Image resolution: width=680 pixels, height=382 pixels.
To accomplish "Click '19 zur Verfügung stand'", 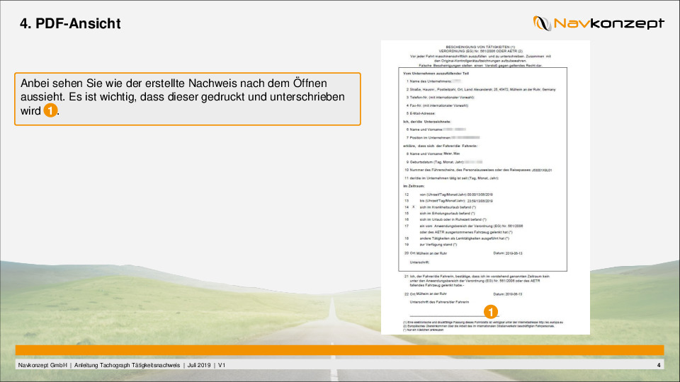I will pyautogui.click(x=431, y=245).
